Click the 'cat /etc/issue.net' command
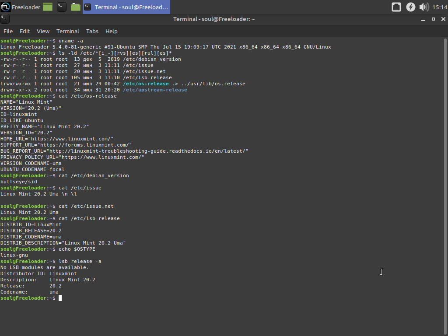This screenshot has width=448, height=336. 86,206
